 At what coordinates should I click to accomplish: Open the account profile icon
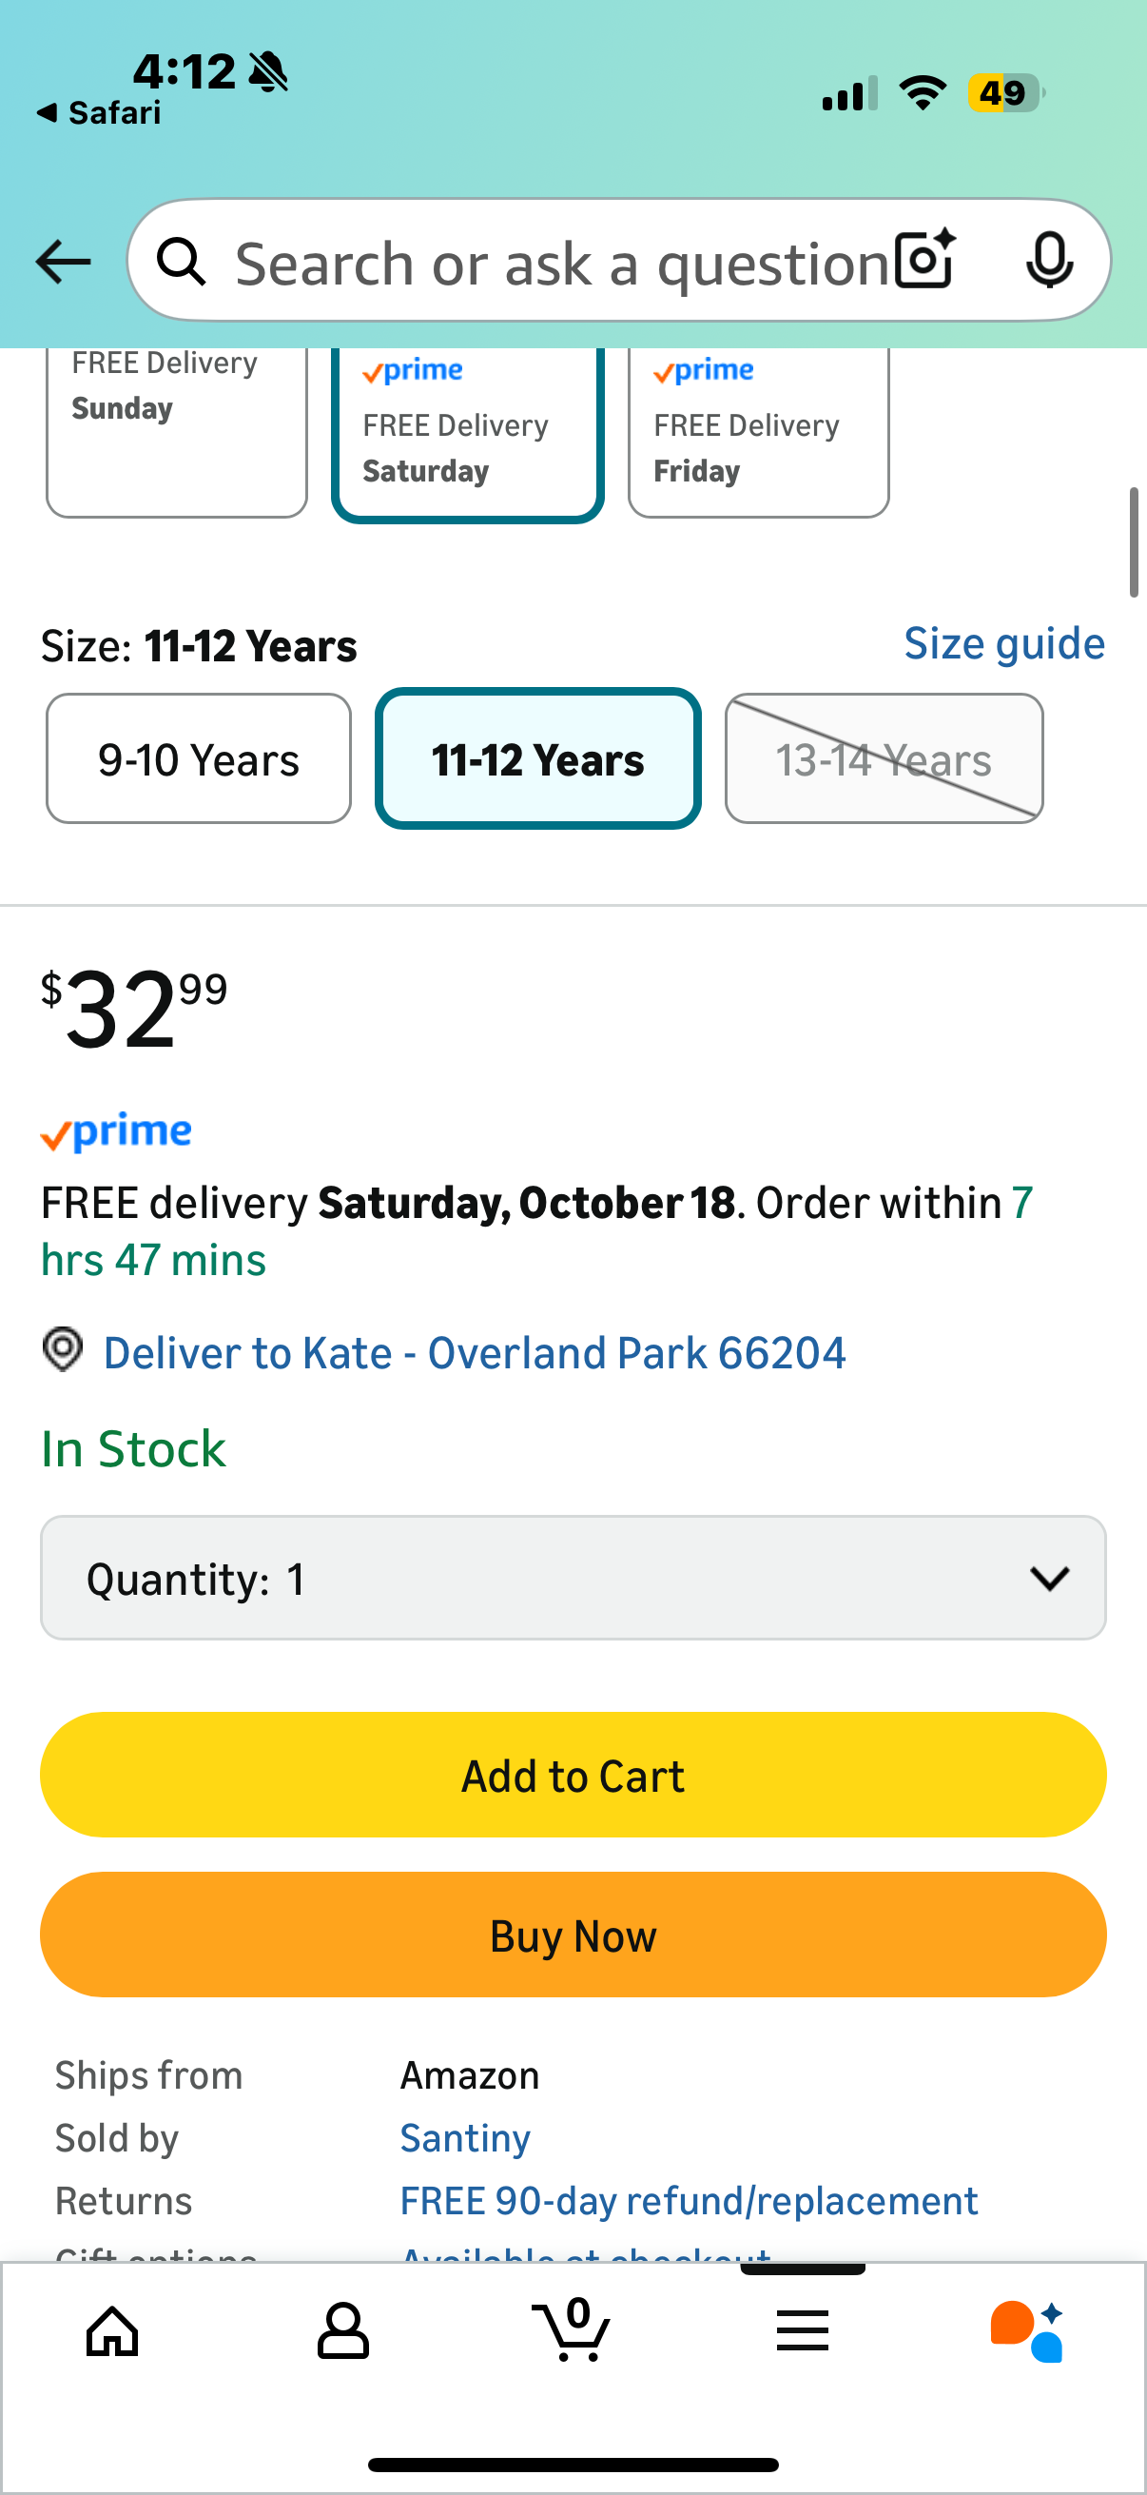342,2330
